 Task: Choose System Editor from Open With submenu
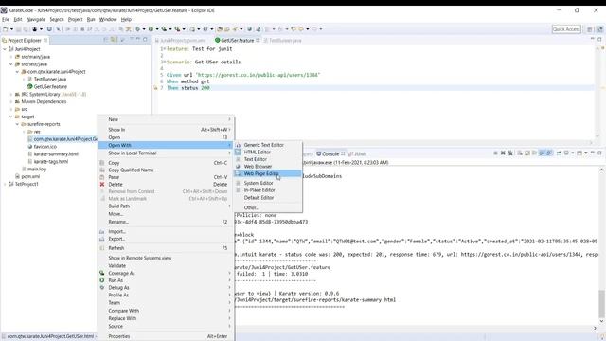click(268, 183)
